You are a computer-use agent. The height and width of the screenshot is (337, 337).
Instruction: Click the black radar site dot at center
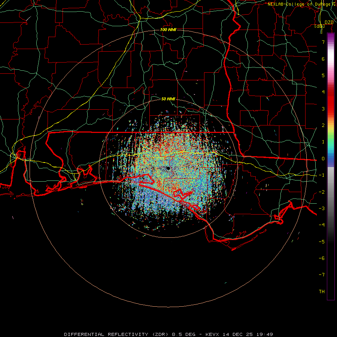point(168,168)
